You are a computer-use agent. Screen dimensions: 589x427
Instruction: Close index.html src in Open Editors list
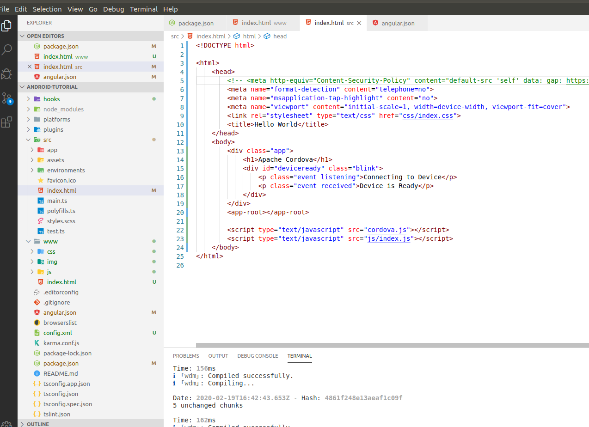tap(30, 67)
